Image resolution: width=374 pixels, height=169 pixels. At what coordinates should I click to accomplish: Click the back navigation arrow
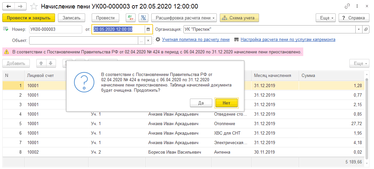pyautogui.click(x=9, y=6)
